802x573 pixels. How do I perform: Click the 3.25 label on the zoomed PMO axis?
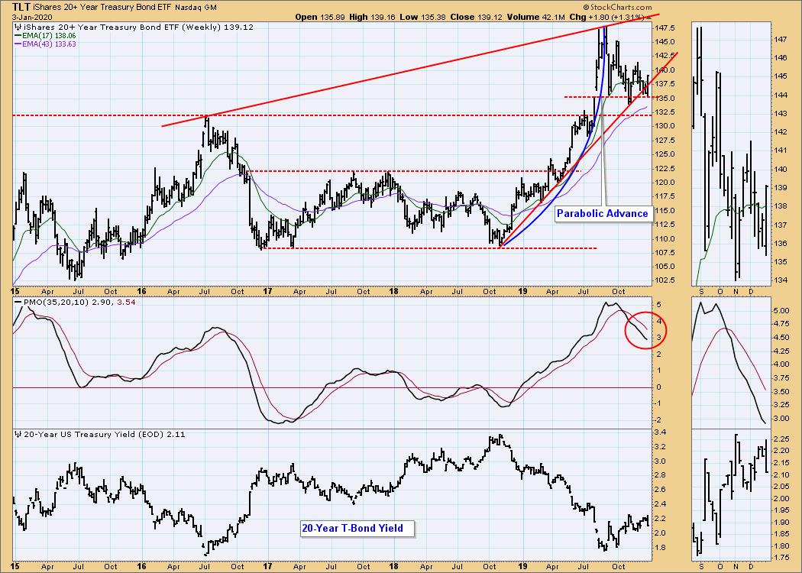point(781,405)
